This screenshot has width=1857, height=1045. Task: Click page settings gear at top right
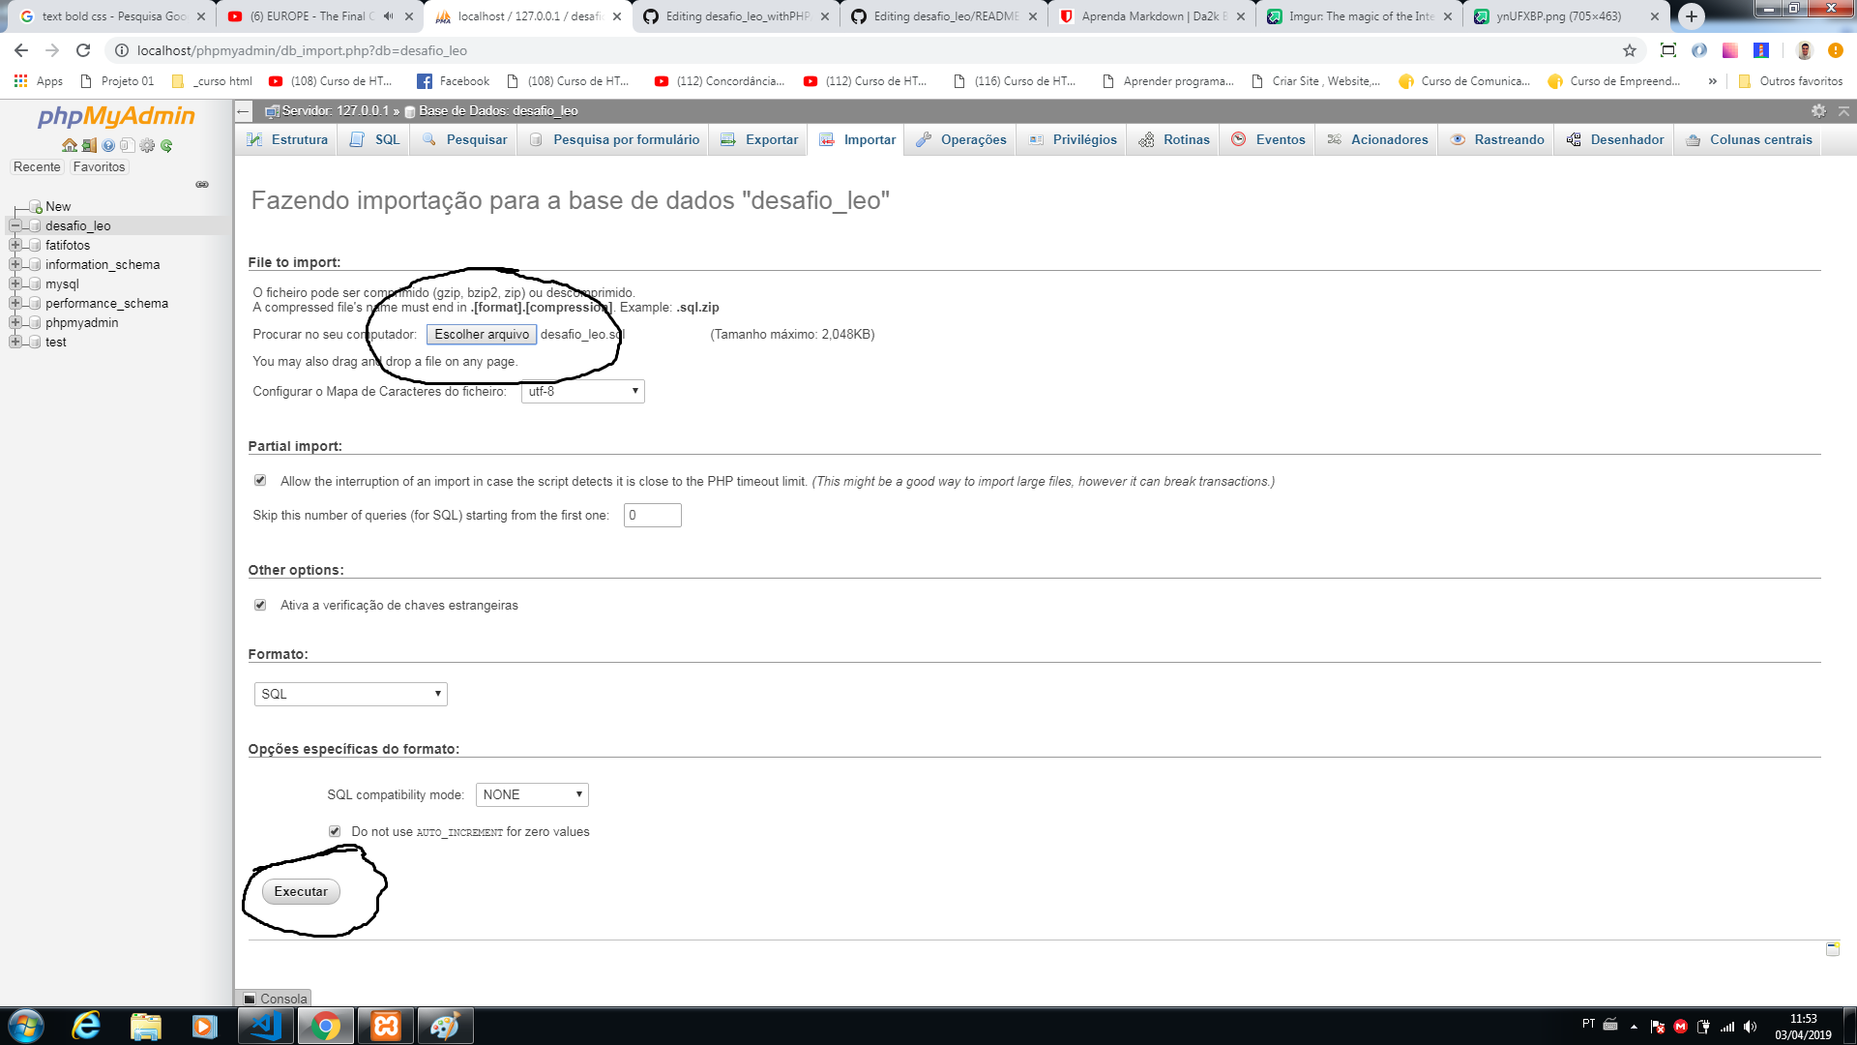(1818, 111)
